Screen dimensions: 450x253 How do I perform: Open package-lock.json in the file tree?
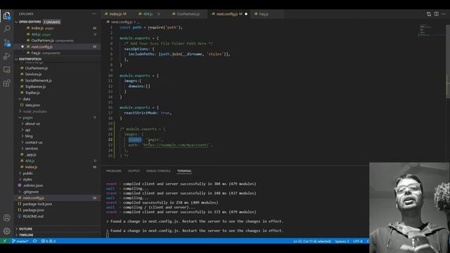[58, 204]
